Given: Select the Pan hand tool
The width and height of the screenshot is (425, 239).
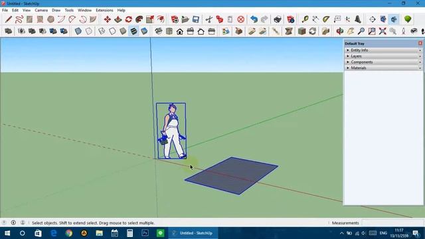Looking at the screenshot, I should (x=351, y=31).
